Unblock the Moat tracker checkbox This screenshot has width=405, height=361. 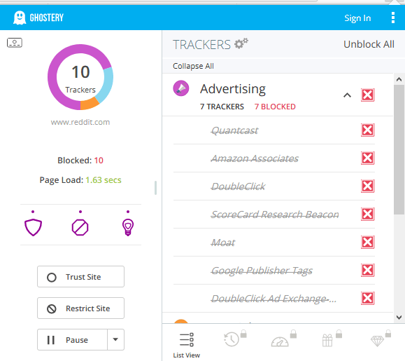(x=367, y=243)
